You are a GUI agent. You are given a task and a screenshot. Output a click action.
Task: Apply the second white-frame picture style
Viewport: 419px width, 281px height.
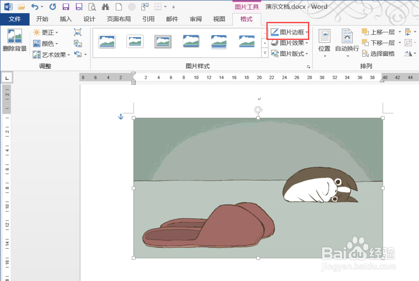(135, 41)
